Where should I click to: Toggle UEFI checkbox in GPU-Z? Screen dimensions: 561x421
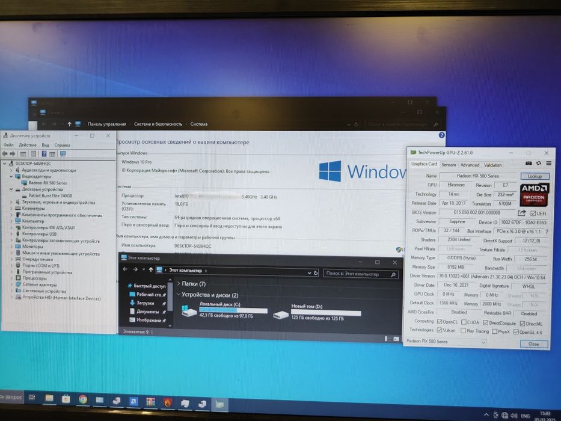click(533, 214)
